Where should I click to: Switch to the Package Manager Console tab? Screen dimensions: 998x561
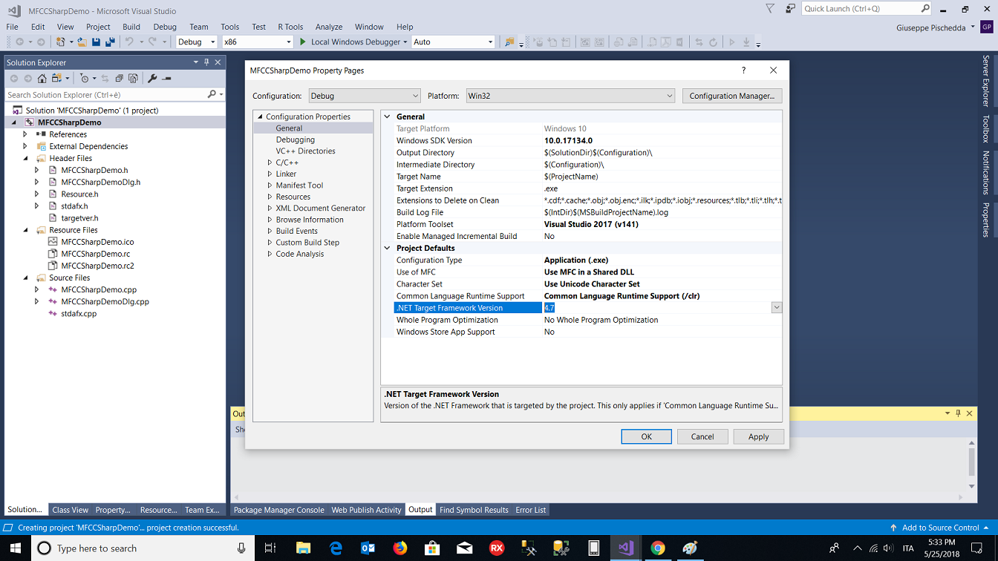coord(278,510)
